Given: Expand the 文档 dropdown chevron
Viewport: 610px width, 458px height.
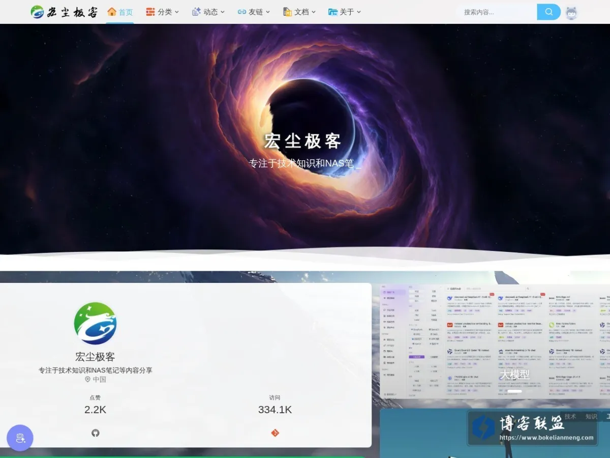Looking at the screenshot, I should coord(314,12).
